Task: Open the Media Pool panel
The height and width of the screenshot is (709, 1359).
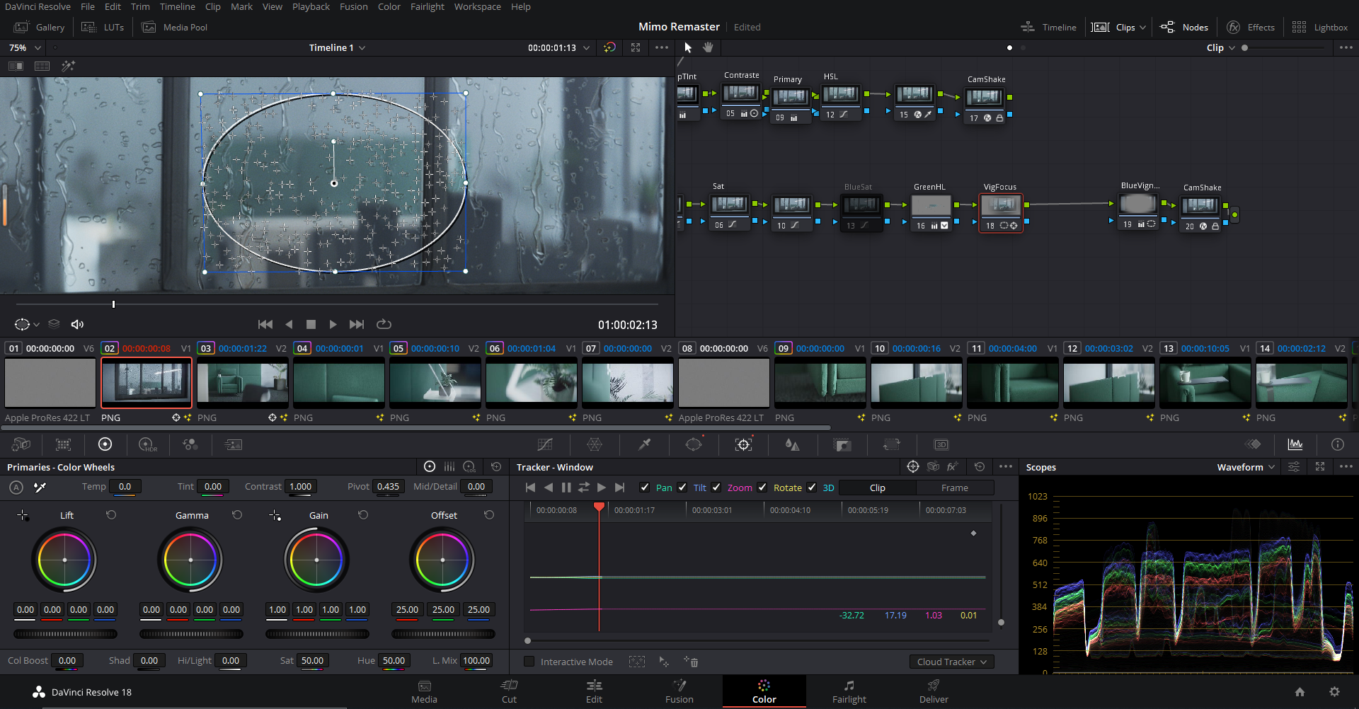Action: click(x=175, y=27)
